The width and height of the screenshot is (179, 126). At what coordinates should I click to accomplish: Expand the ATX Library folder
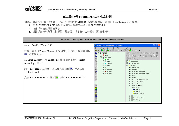[130, 67]
